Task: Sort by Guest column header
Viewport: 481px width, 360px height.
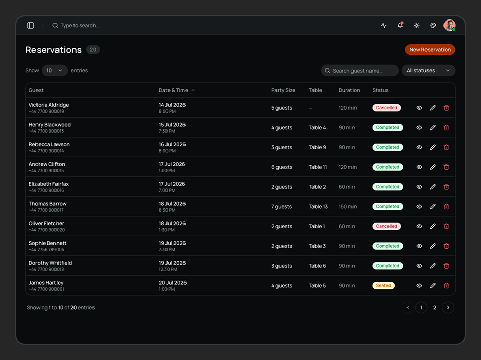Action: (x=36, y=90)
